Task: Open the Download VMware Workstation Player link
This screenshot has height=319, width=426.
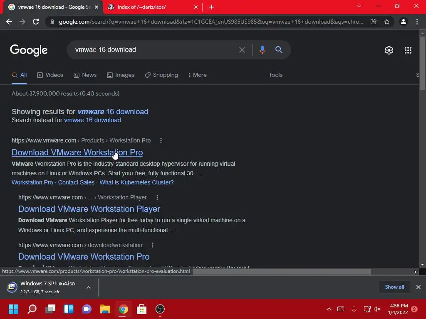Action: (89, 209)
